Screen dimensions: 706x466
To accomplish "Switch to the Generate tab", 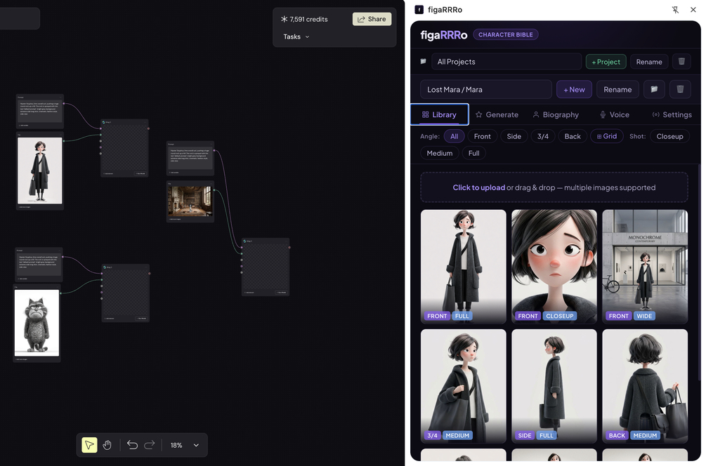I will [x=497, y=114].
